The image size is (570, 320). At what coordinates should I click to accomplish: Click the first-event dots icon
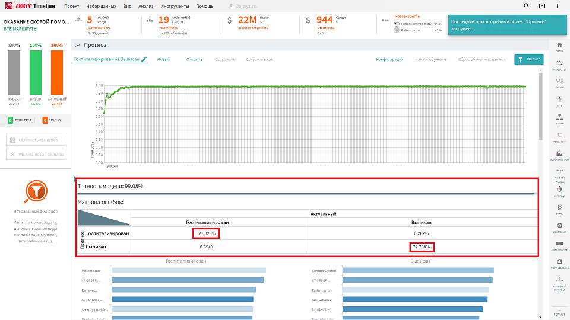pos(385,20)
